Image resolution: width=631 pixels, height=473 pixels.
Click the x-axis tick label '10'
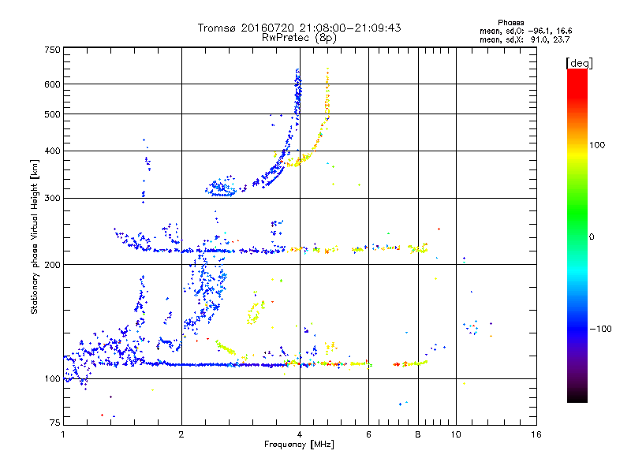click(456, 434)
